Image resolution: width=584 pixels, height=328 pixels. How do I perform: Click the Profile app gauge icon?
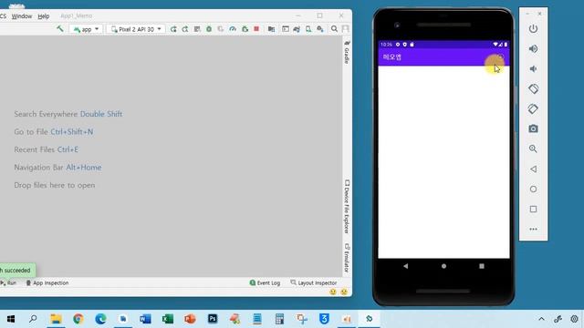pyautogui.click(x=233, y=29)
